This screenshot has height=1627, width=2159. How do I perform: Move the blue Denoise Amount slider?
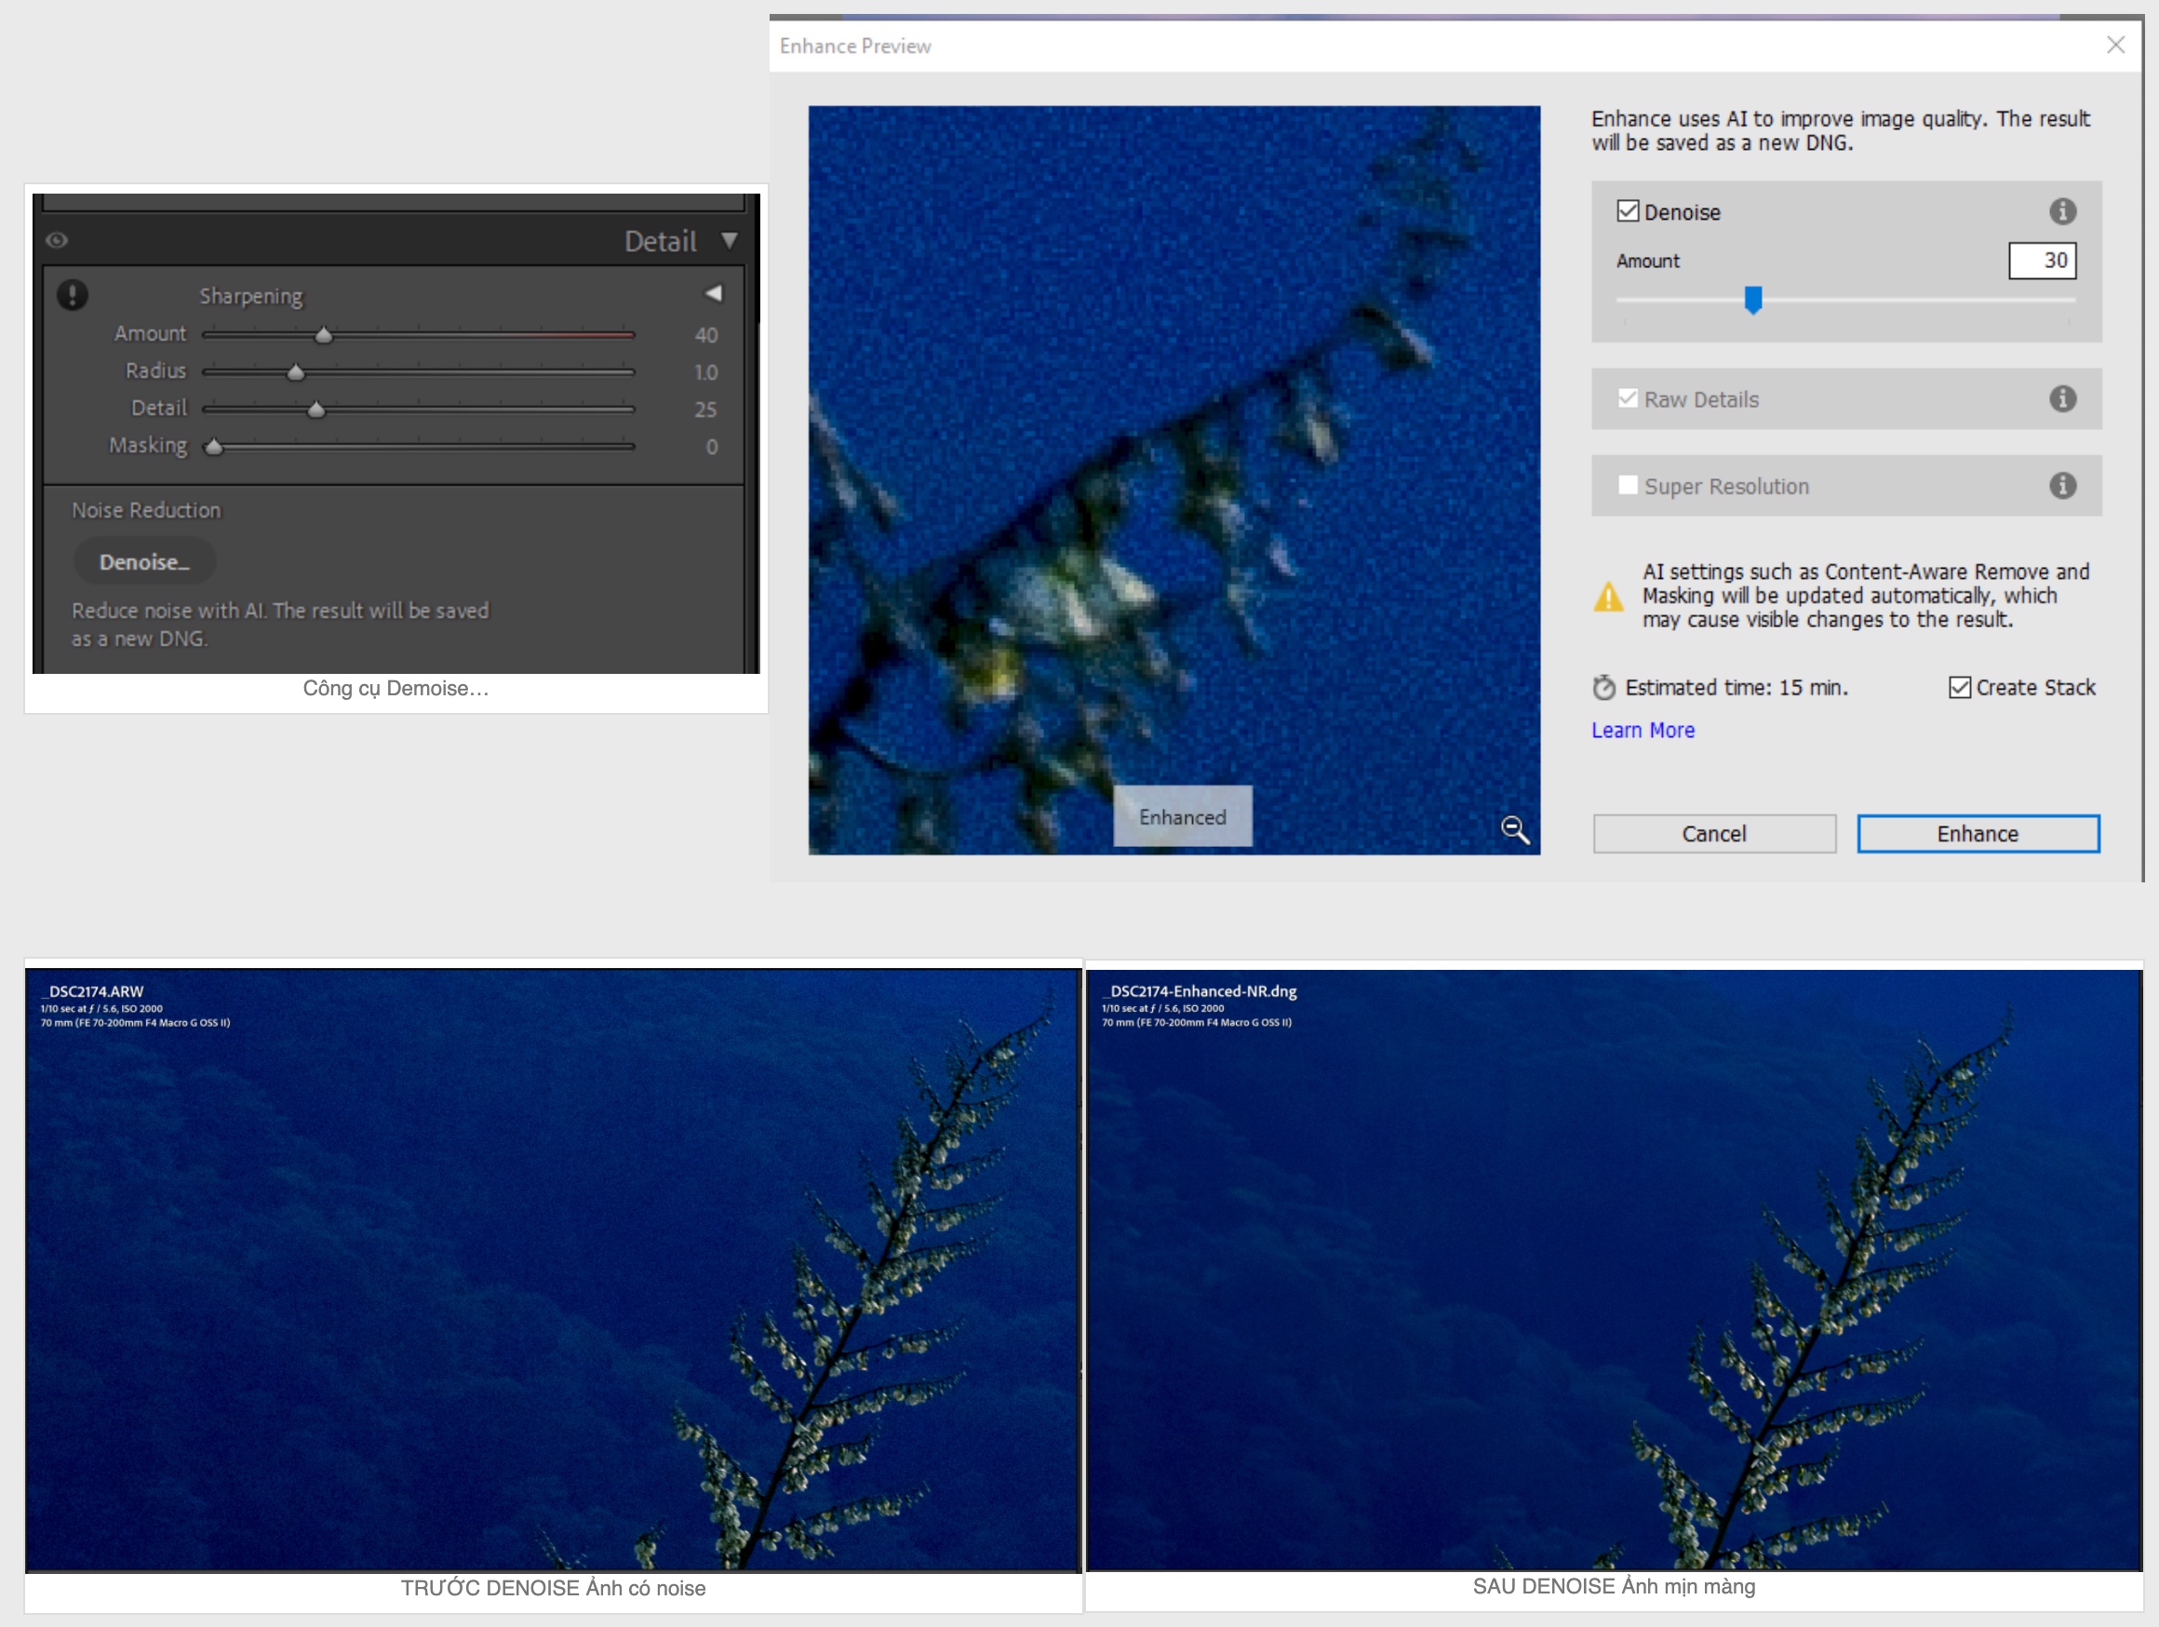click(1753, 300)
